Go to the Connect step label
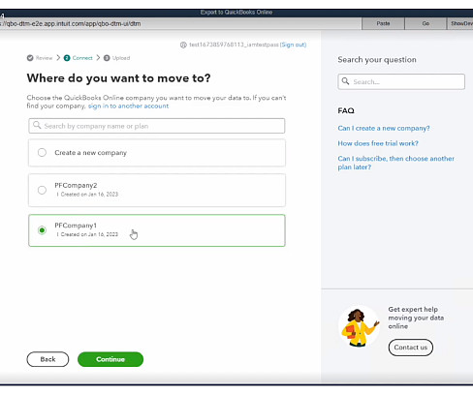 [82, 58]
